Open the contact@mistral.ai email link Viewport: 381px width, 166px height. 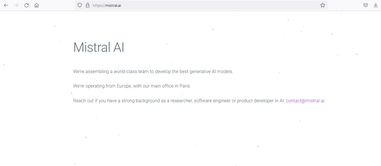pyautogui.click(x=305, y=101)
